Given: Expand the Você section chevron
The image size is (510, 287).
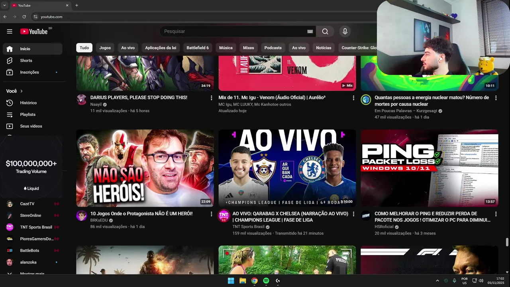Looking at the screenshot, I should click(x=22, y=91).
